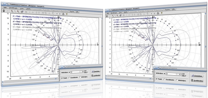Click Ausblenden button in left panel
This screenshot has width=208, height=98.
(96, 75)
